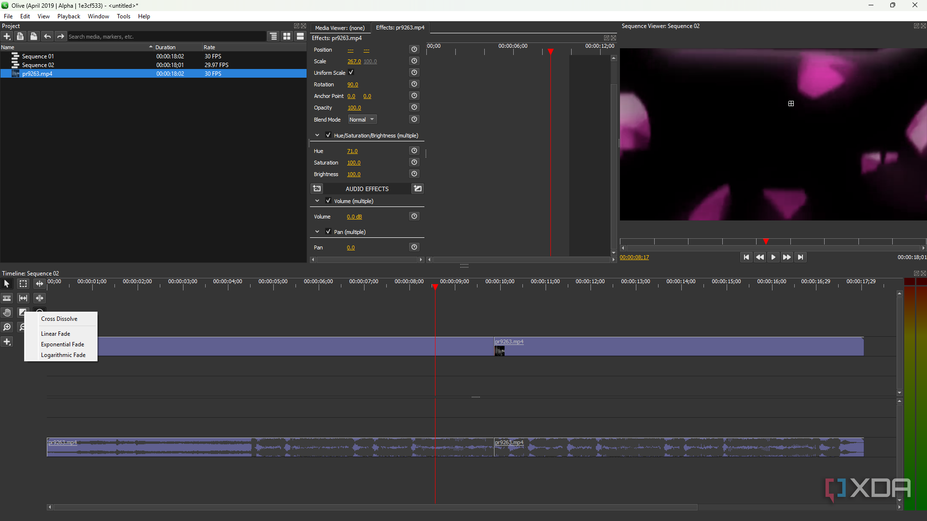Viewport: 927px width, 521px height.
Task: Enable keyframing for Opacity via stopwatch
Action: [414, 107]
